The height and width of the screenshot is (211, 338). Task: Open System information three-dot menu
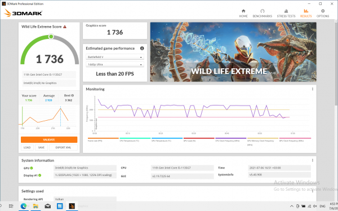312,160
